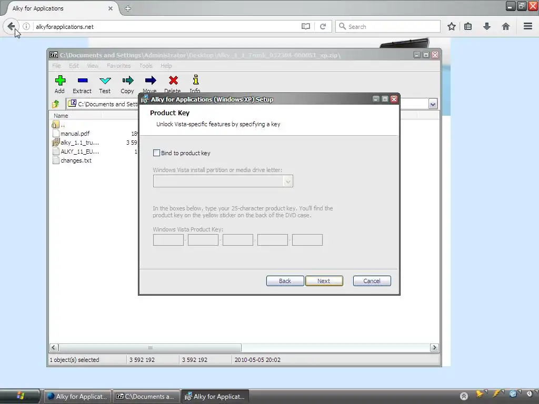The width and height of the screenshot is (539, 404).
Task: Open the 7-Zip Edit menu
Action: [x=74, y=66]
